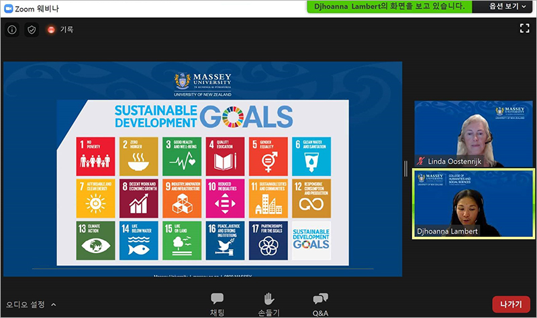This screenshot has width=537, height=318.
Task: Click the Zoom 웨비나 window title text
Action: pyautogui.click(x=37, y=9)
